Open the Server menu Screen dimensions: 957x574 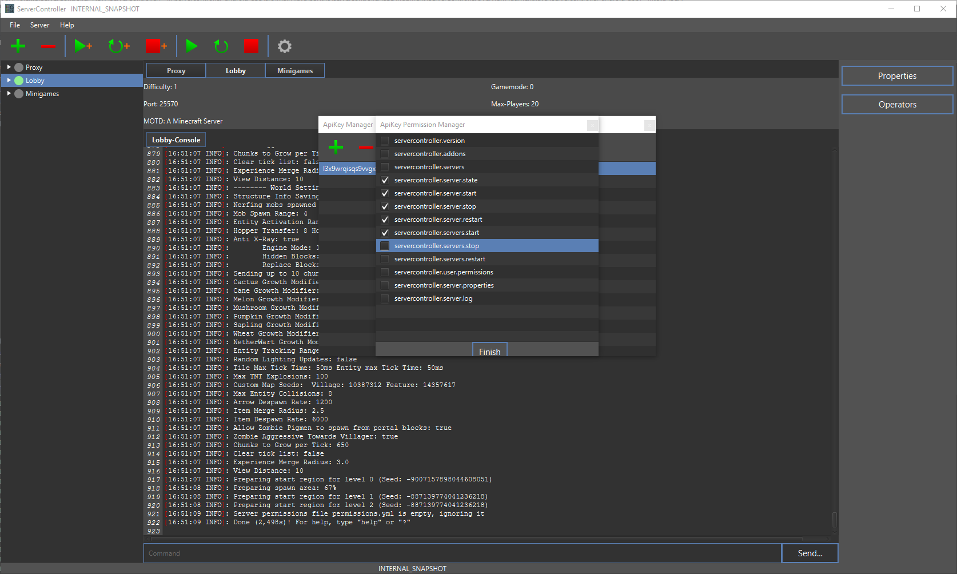coord(39,25)
